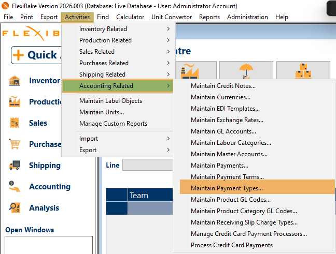Open the Administration menu

pyautogui.click(x=247, y=17)
